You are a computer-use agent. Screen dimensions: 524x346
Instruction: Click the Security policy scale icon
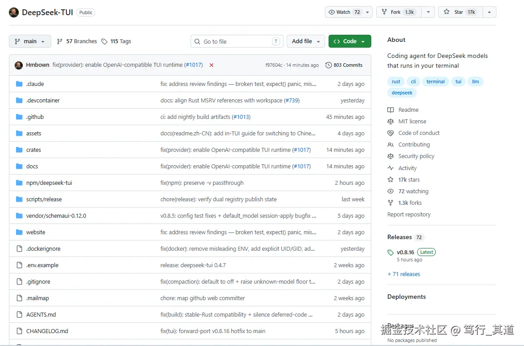pos(390,156)
